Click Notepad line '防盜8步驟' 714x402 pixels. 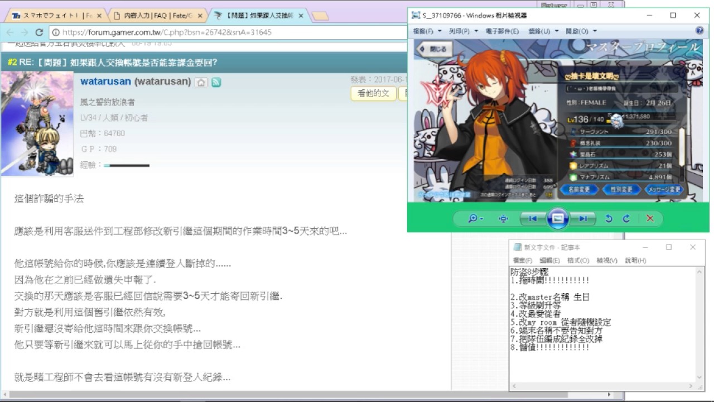pos(529,272)
